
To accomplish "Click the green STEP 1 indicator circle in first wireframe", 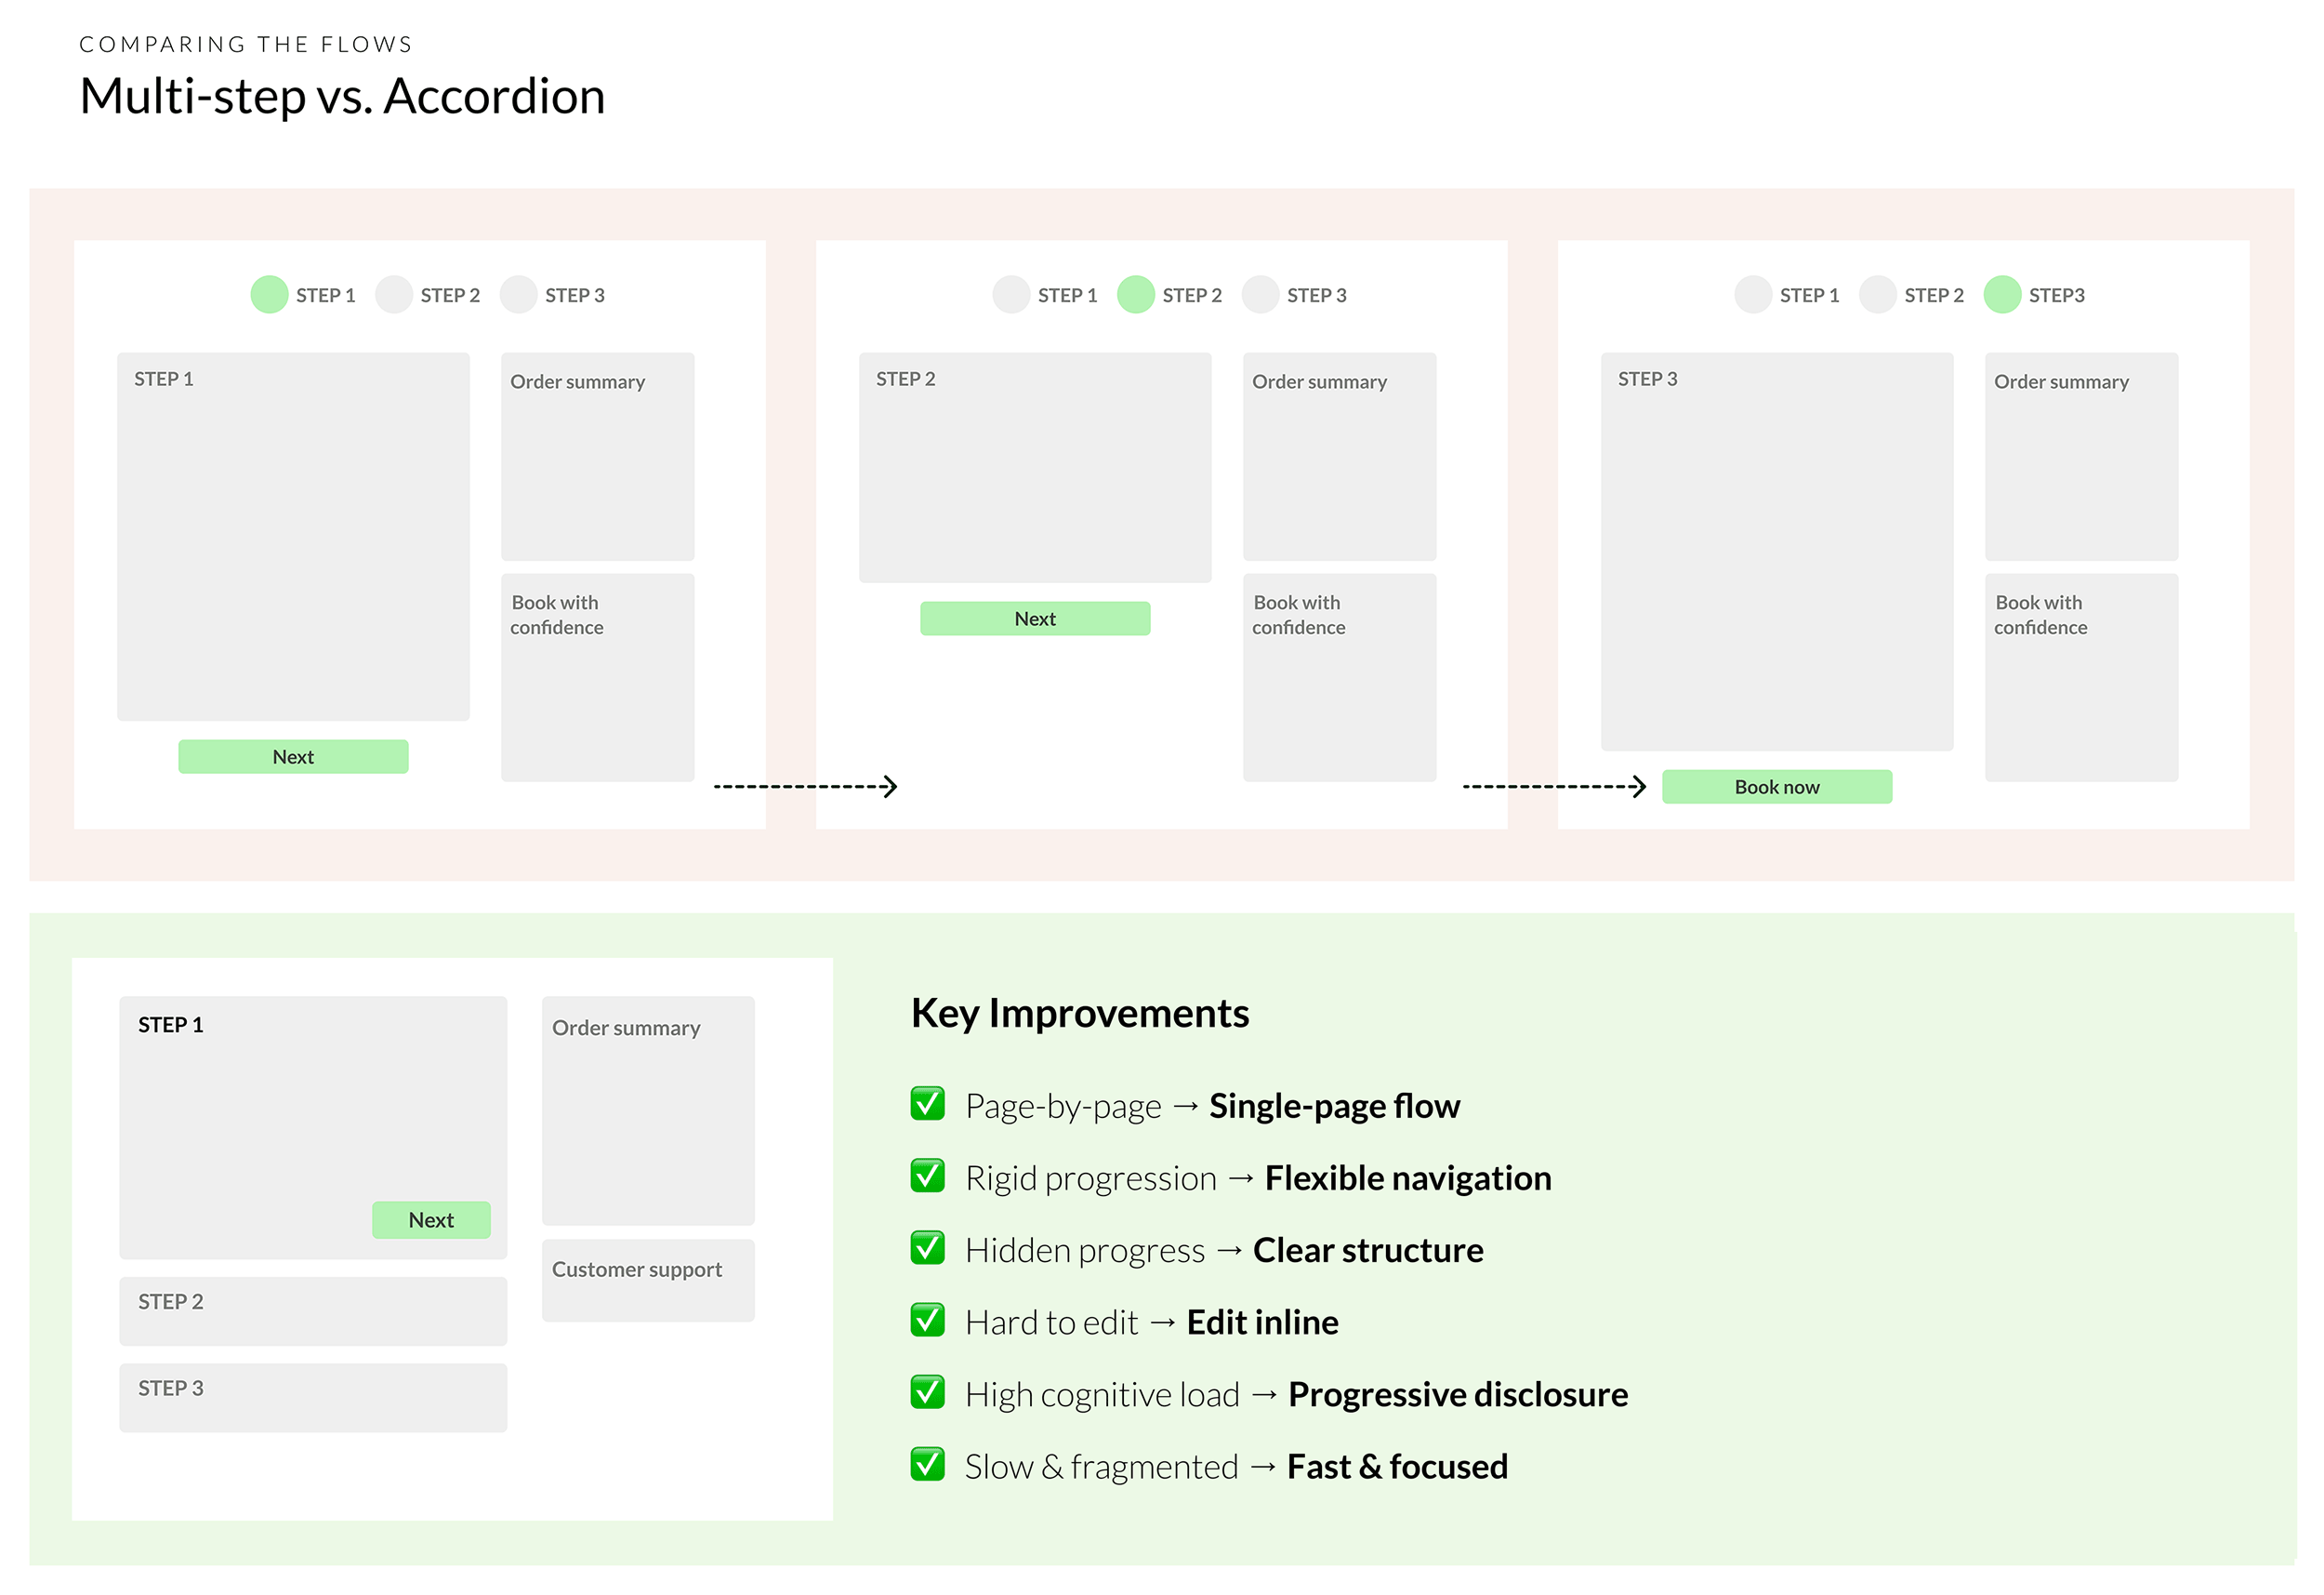I will coord(269,295).
